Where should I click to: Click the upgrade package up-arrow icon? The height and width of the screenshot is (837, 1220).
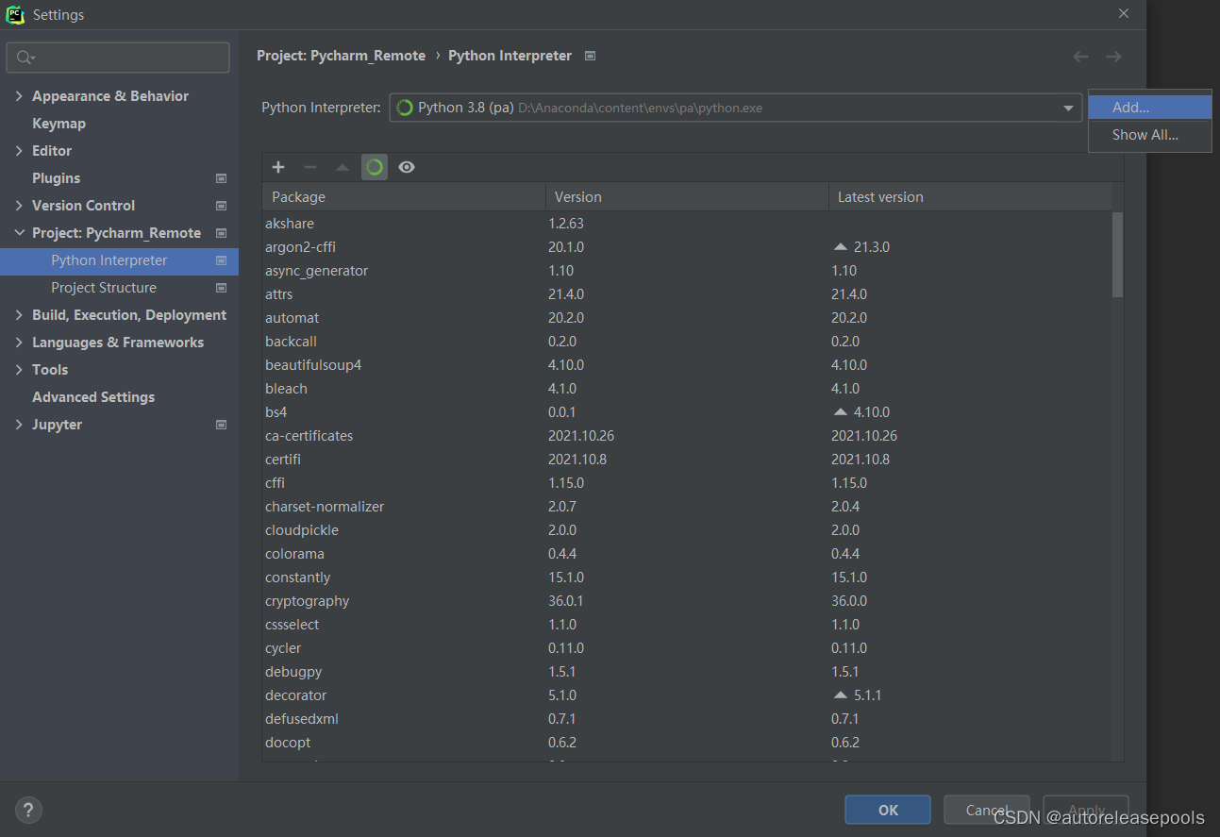click(343, 167)
